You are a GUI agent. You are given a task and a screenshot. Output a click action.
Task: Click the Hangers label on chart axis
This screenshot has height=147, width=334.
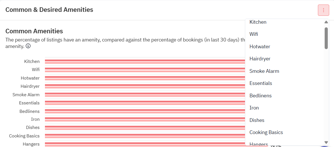(31, 144)
